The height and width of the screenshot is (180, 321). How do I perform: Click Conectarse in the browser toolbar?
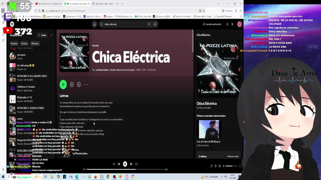click(227, 11)
